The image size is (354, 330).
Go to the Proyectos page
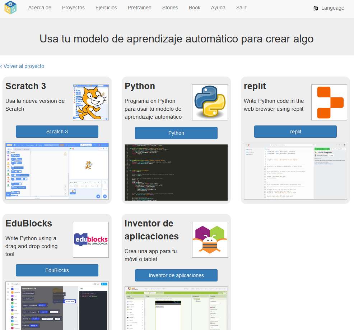(x=73, y=8)
